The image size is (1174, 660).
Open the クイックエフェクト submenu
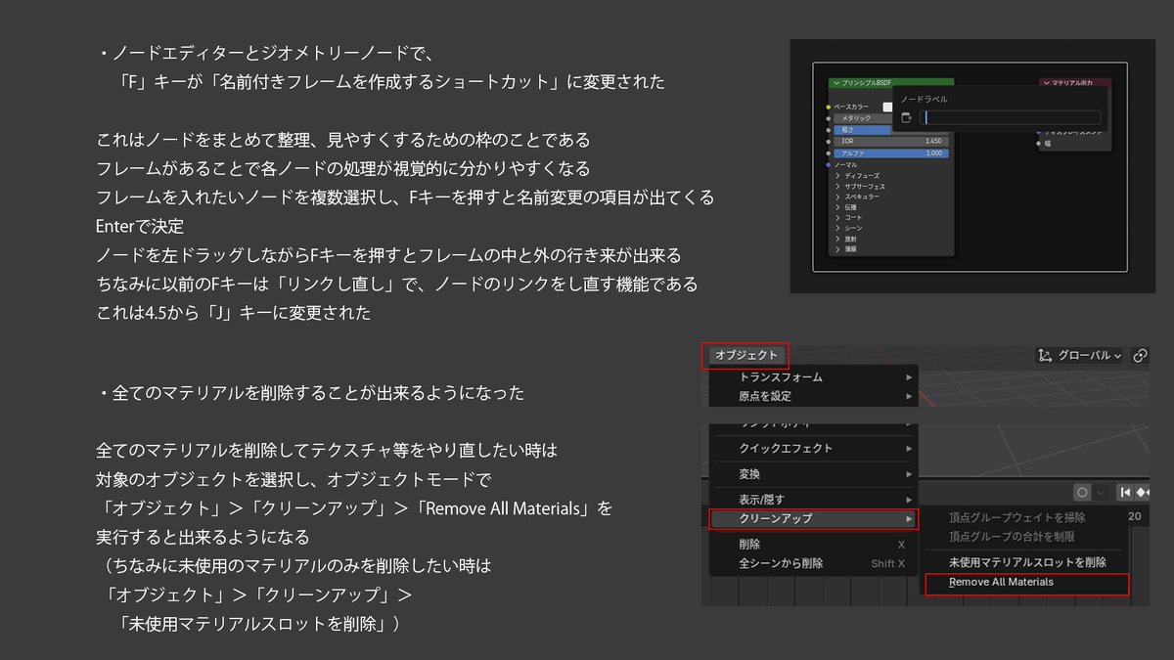point(814,448)
